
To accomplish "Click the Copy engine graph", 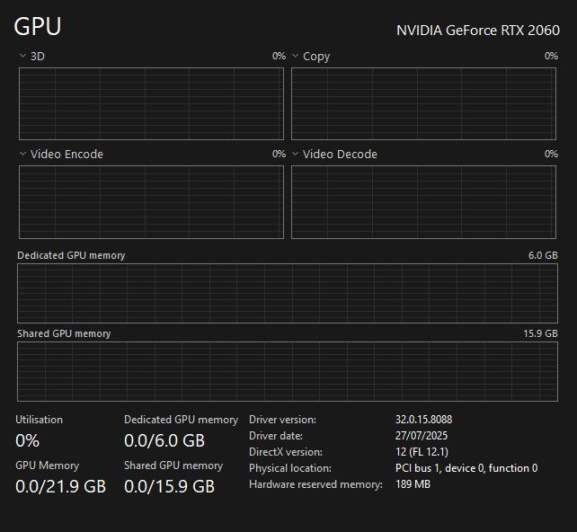I will [424, 103].
